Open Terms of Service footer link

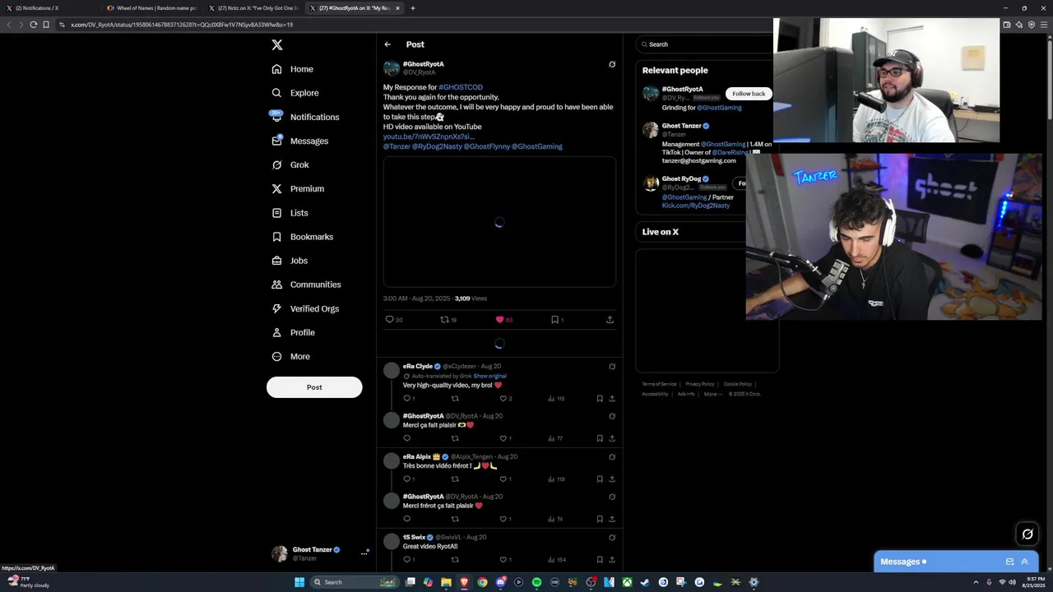click(659, 384)
